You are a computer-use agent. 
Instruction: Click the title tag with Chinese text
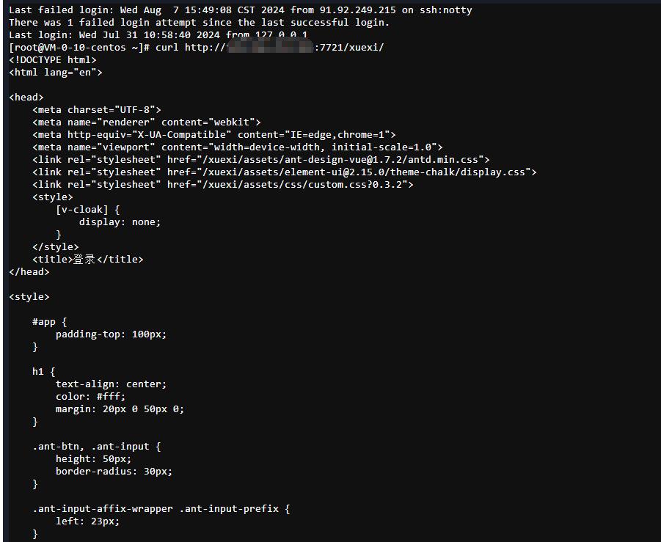coord(88,259)
